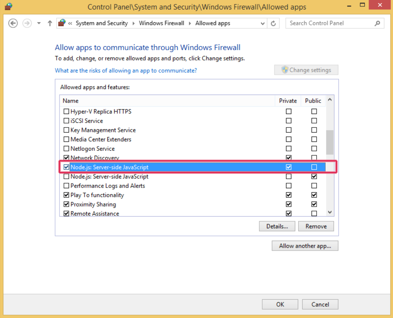Click the Public column header

coord(313,101)
